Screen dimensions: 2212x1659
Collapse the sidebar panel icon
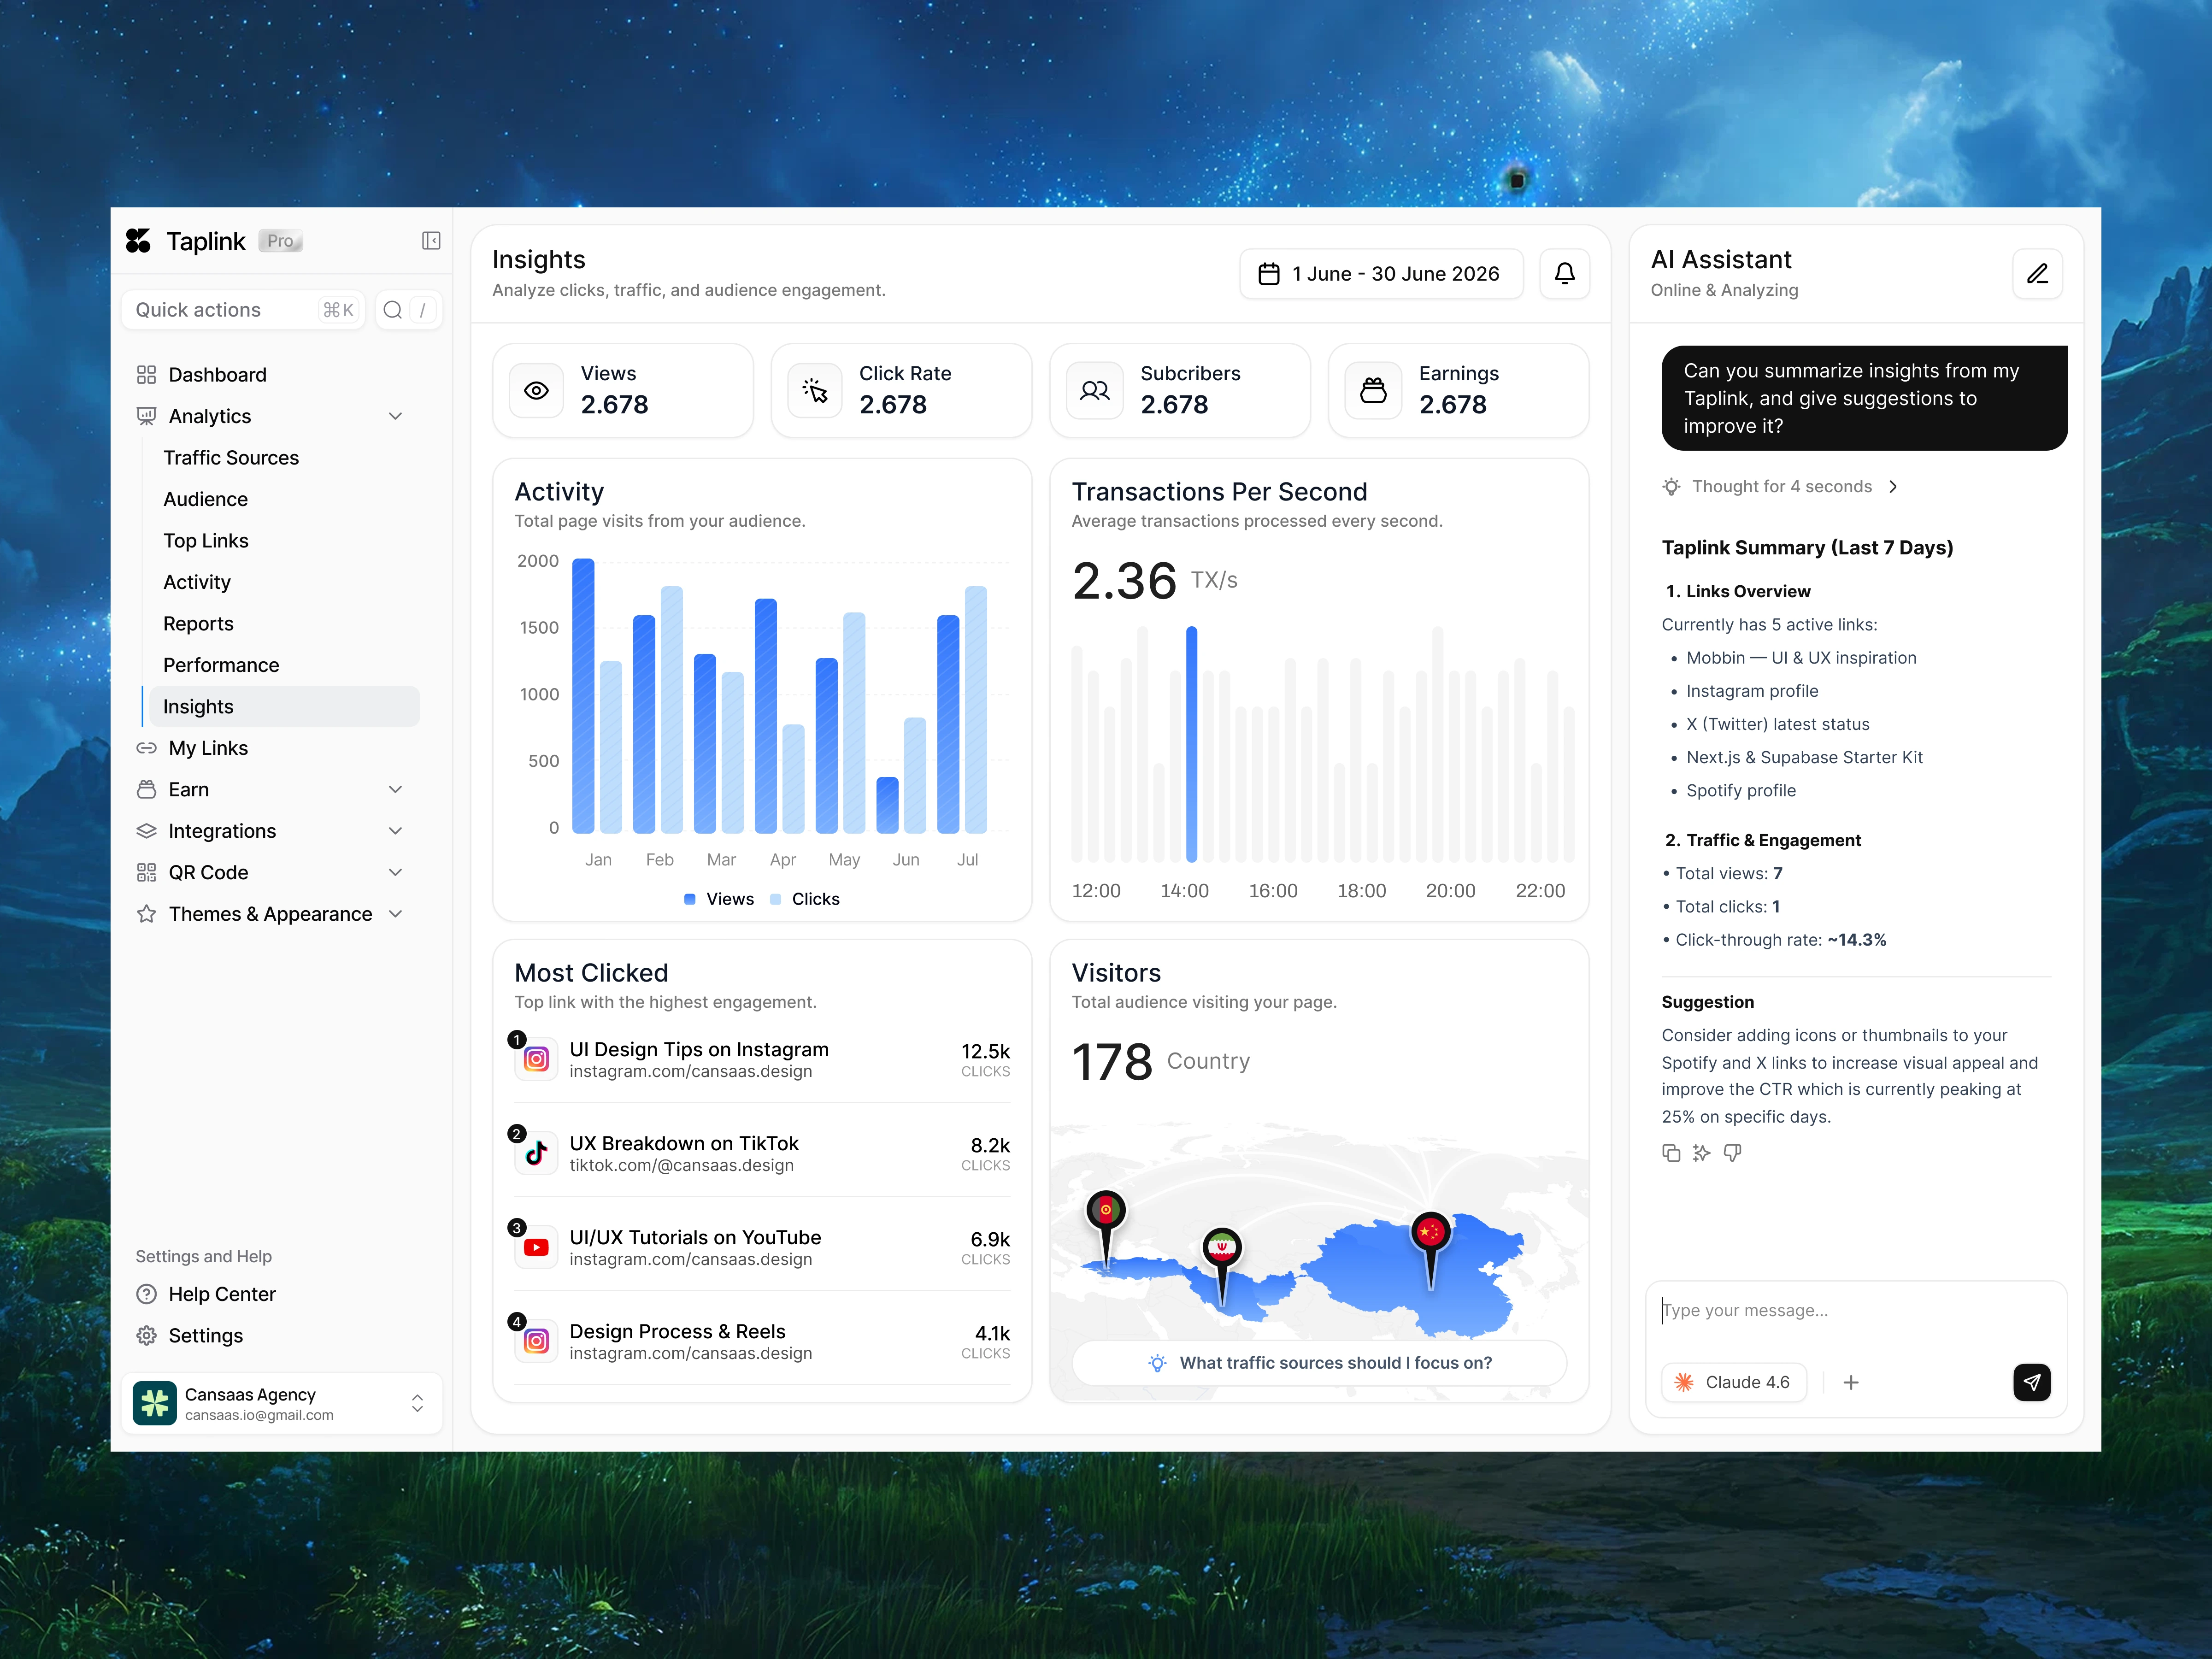coord(431,241)
